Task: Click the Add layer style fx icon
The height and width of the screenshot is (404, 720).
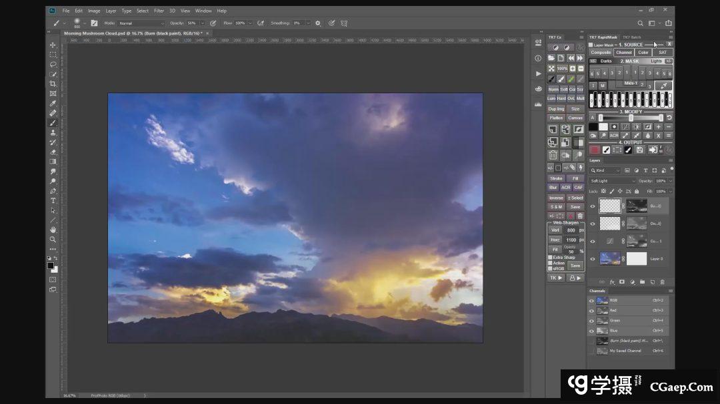Action: pos(612,282)
